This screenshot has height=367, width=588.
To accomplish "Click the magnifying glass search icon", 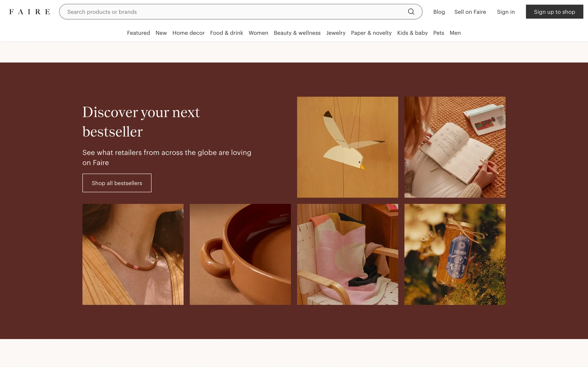I will (x=411, y=12).
